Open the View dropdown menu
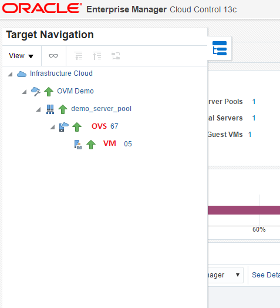Image resolution: width=280 pixels, height=308 pixels. coord(21,56)
